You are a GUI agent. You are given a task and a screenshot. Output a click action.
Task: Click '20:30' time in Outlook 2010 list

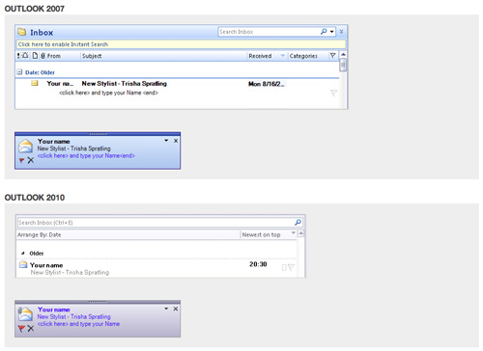click(x=258, y=264)
